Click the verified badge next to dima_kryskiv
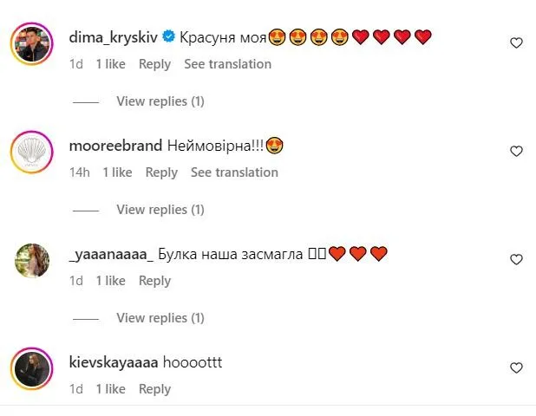 click(168, 36)
